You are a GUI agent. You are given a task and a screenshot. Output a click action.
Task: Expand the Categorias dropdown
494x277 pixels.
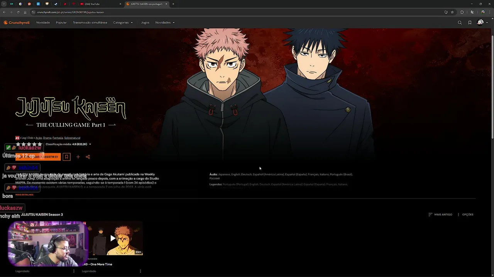point(123,23)
